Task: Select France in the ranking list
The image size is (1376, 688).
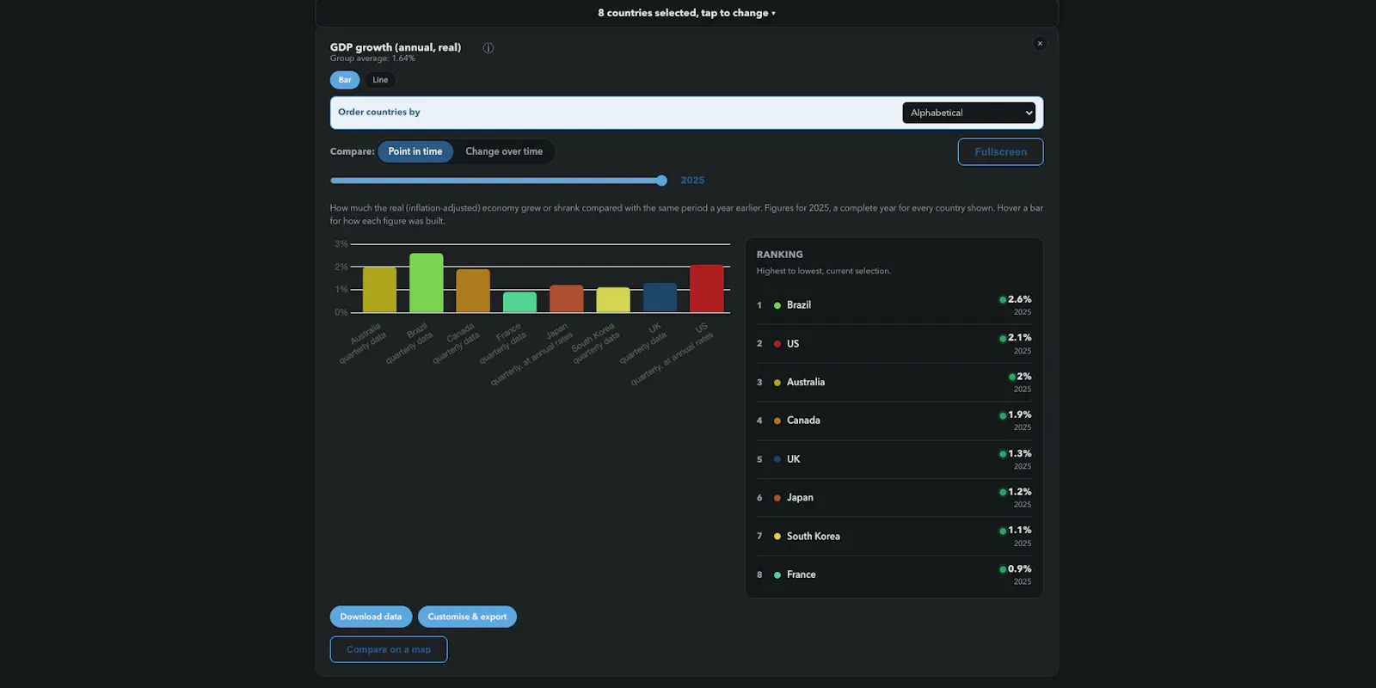Action: pyautogui.click(x=894, y=574)
